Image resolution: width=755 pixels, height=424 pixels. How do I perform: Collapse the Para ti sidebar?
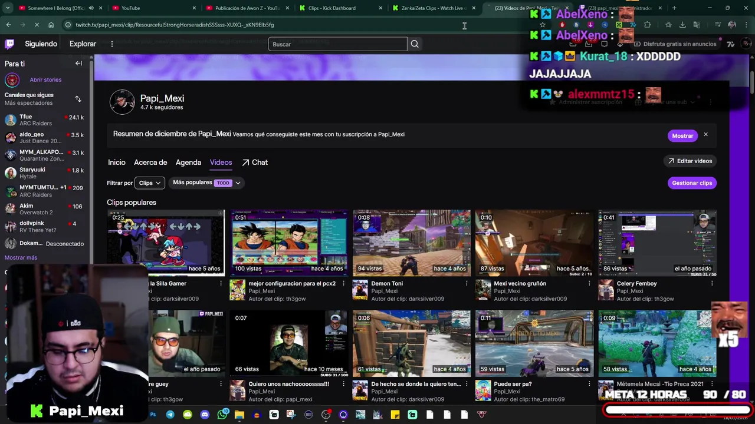[78, 64]
